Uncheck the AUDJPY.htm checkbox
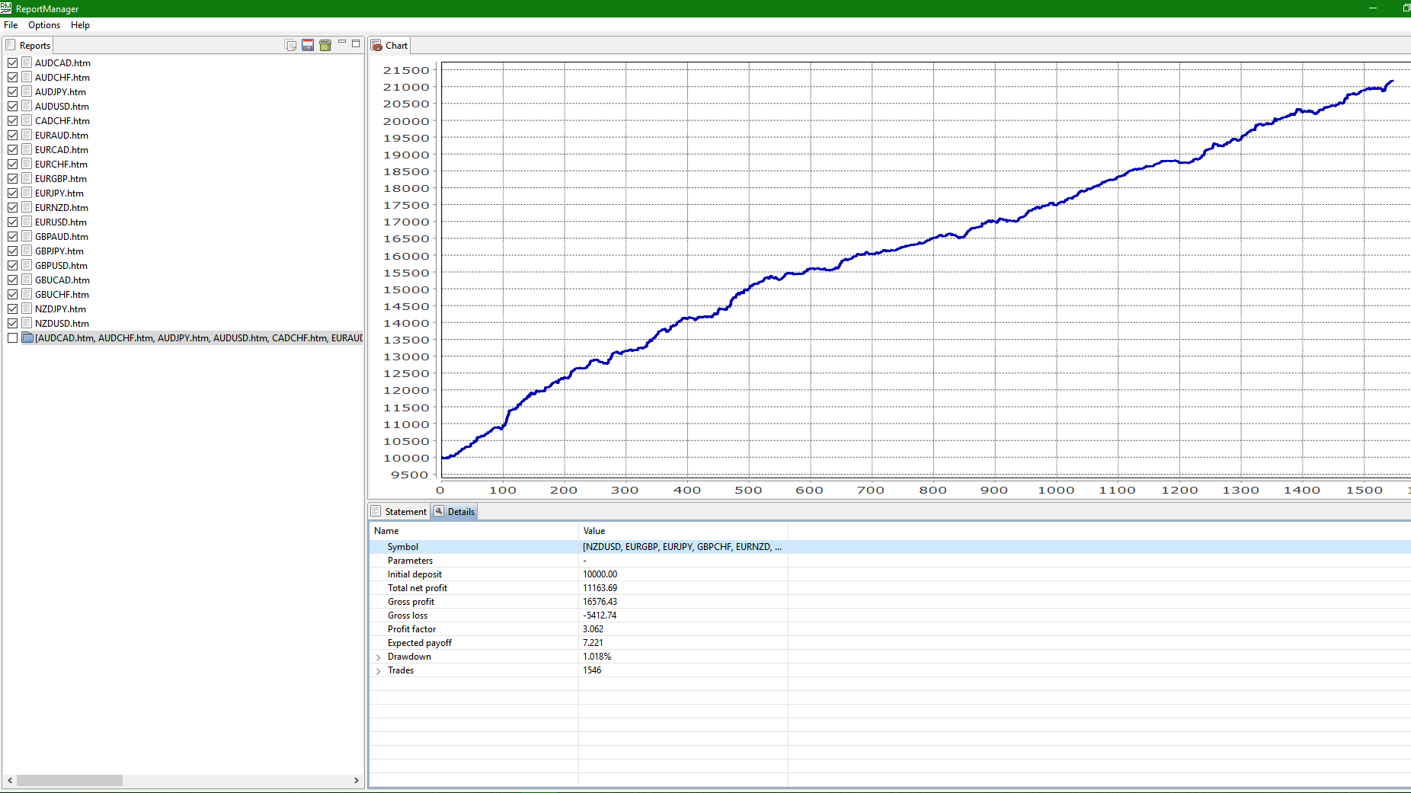The height and width of the screenshot is (793, 1411). pos(12,91)
